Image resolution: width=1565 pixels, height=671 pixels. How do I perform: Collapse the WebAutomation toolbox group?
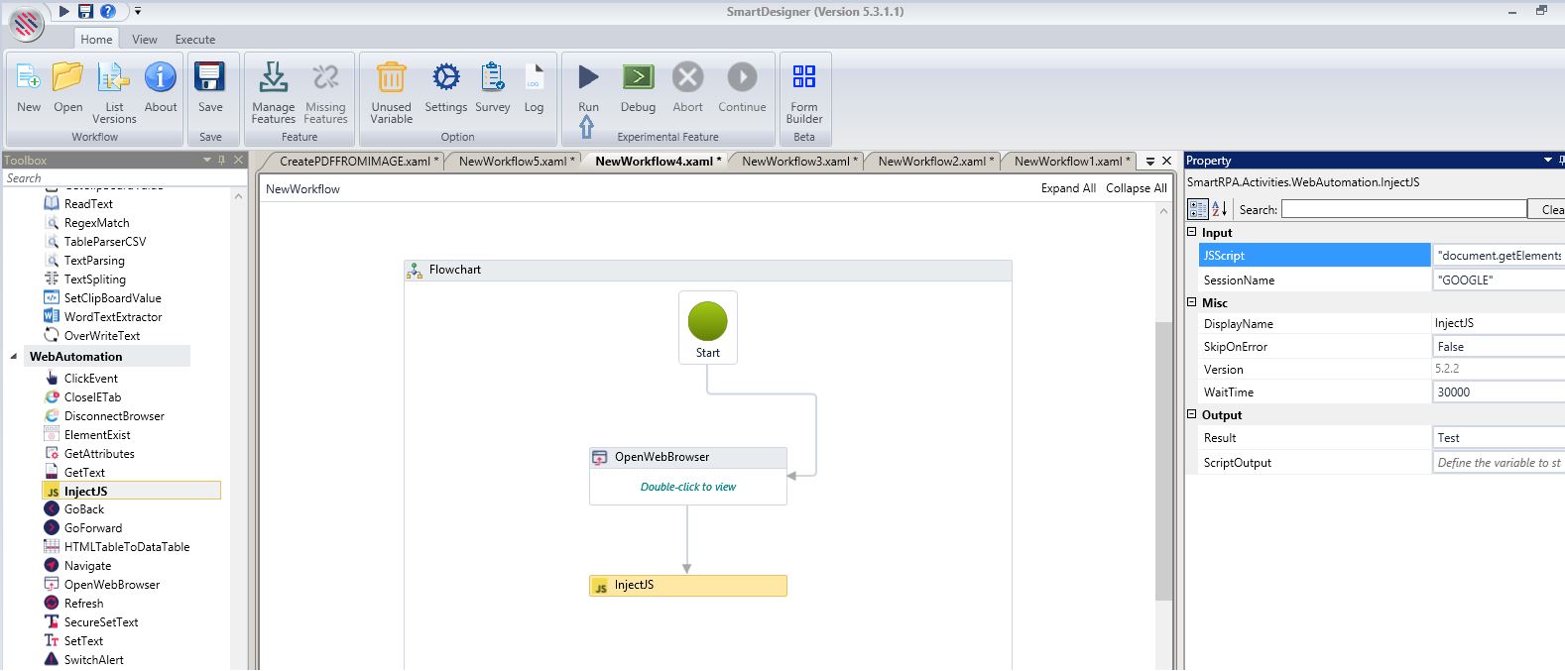[x=14, y=357]
